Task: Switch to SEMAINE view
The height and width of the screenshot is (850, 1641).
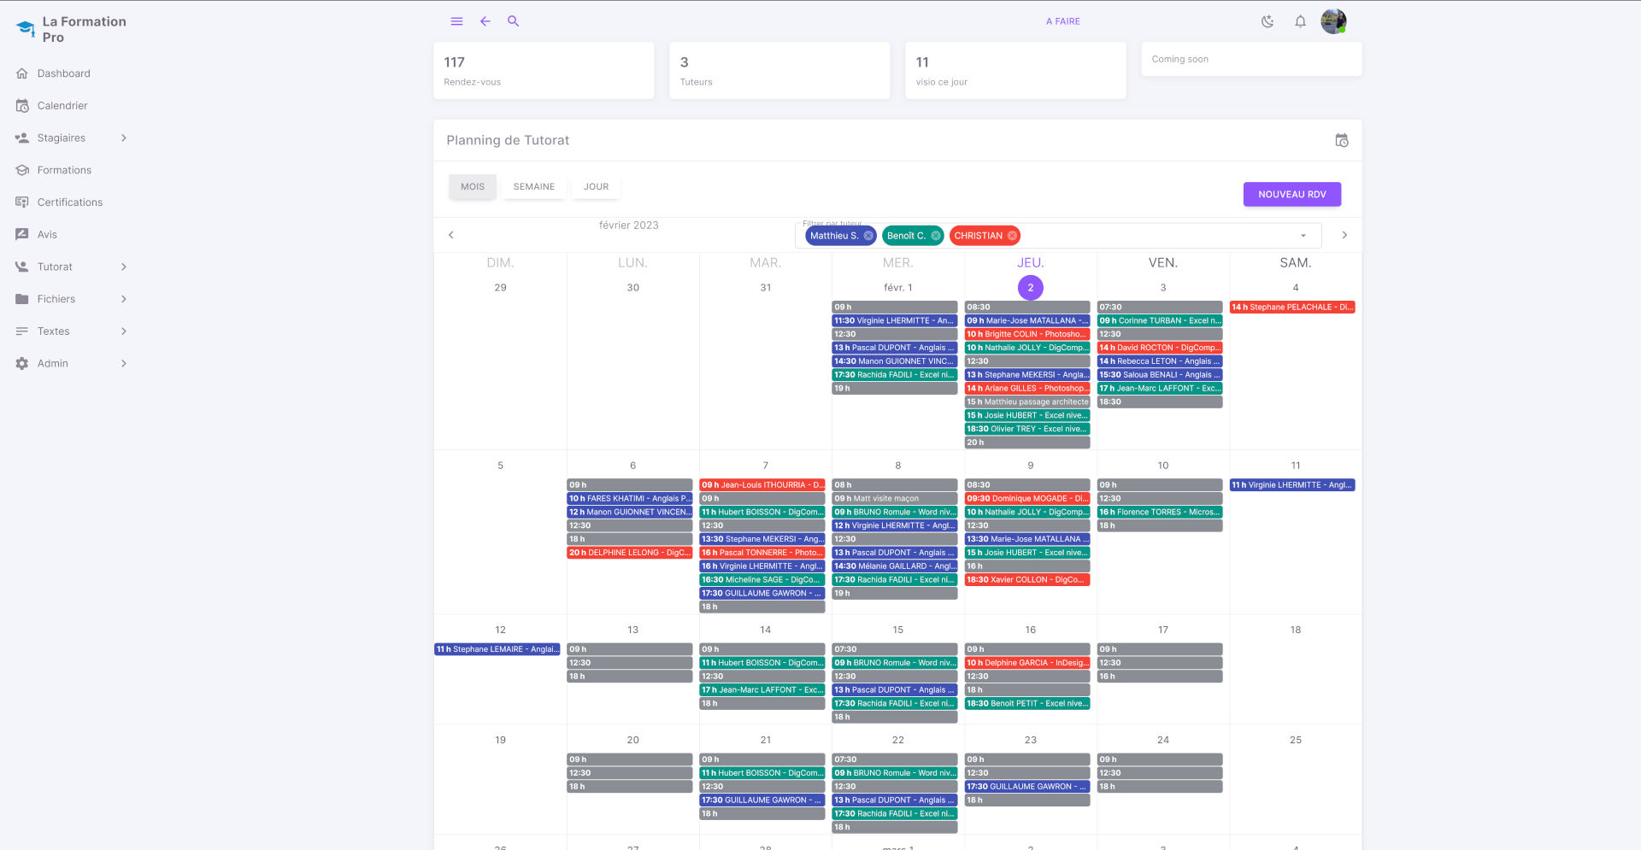Action: (533, 186)
